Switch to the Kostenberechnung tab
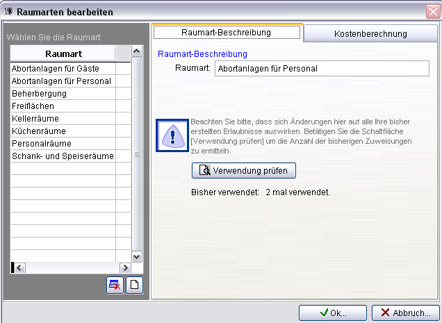Image resolution: width=442 pixels, height=323 pixels. [x=370, y=33]
